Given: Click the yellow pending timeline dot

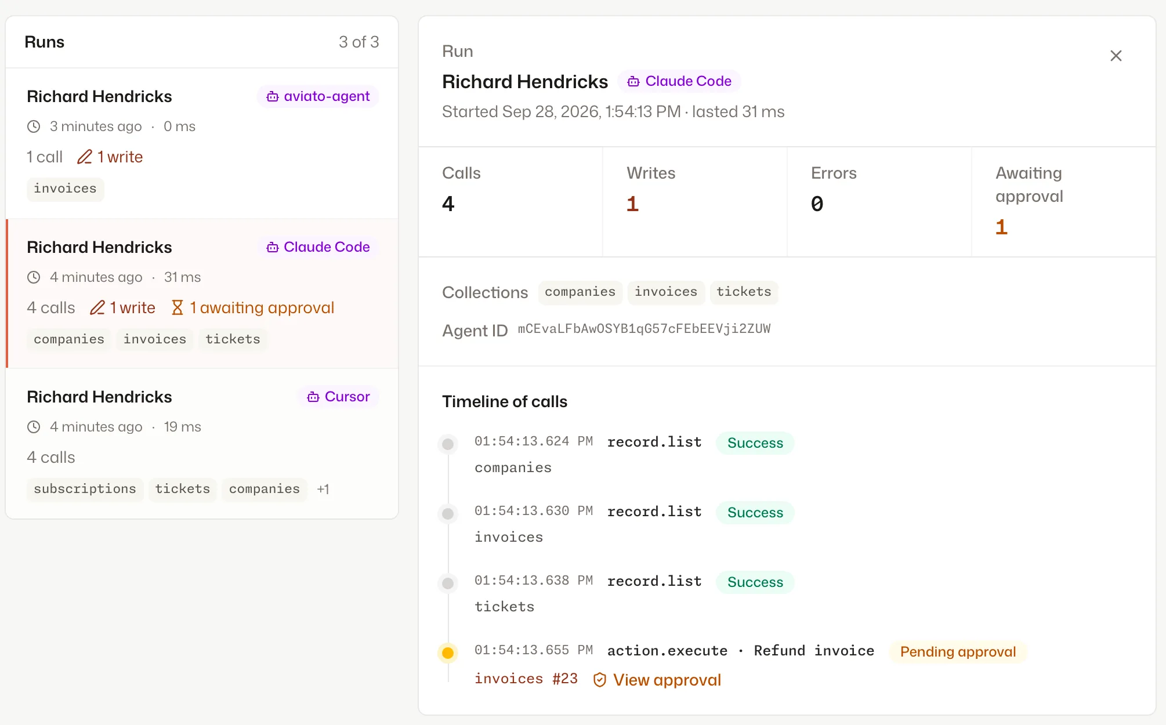Looking at the screenshot, I should pyautogui.click(x=448, y=653).
